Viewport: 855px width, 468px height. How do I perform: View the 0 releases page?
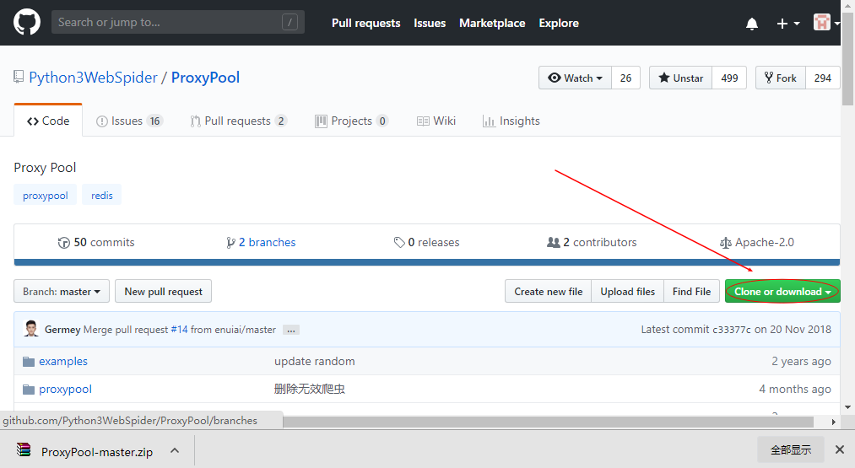pos(426,243)
